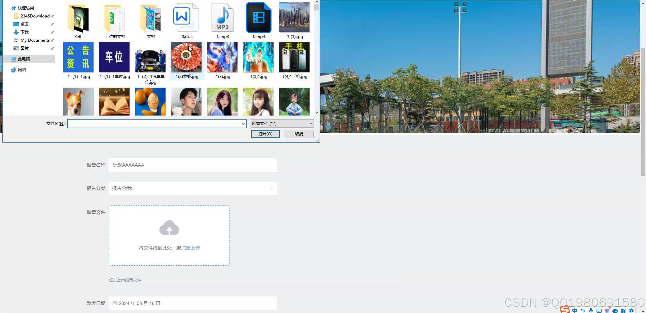Click the Sogou input method S logo
This screenshot has width=646, height=313.
click(x=565, y=309)
